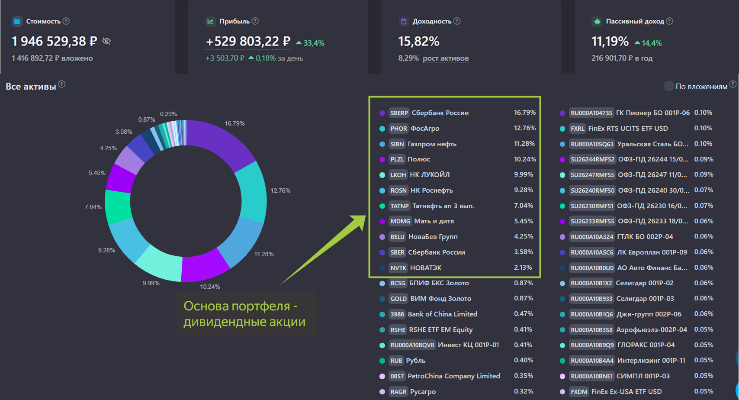Click the Доходность calendar icon
Screen dimensions: 739x400
pos(404,21)
